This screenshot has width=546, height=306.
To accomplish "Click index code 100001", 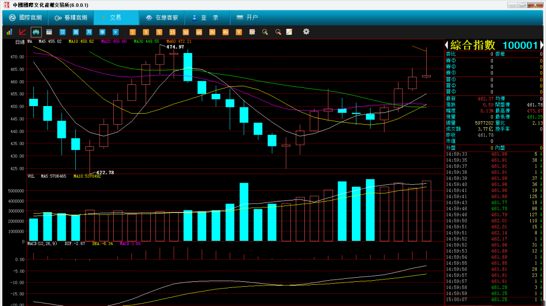I will click(x=520, y=45).
